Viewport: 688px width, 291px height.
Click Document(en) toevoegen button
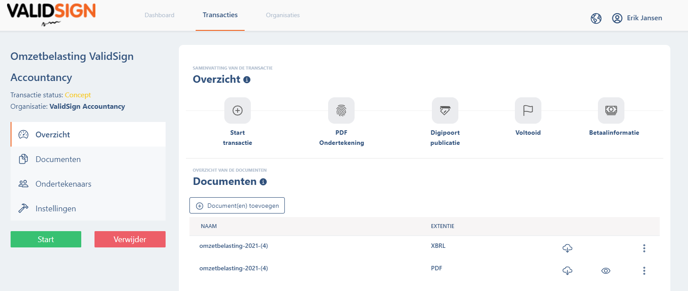pyautogui.click(x=237, y=206)
